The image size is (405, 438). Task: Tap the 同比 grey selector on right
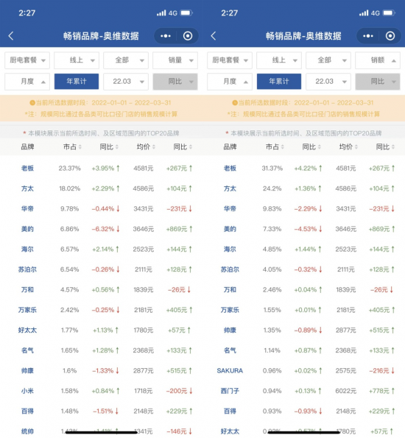[378, 81]
